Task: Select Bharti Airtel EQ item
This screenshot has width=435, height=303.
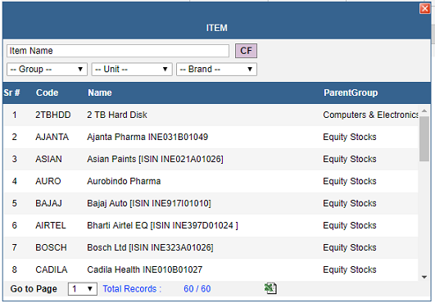Action: pos(162,225)
